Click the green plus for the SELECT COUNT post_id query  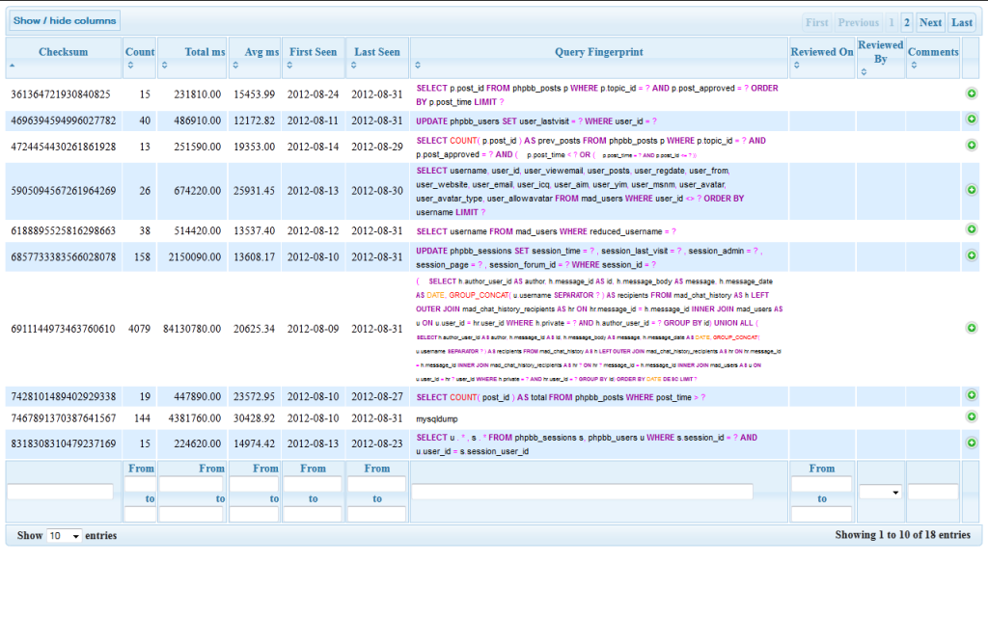point(972,396)
